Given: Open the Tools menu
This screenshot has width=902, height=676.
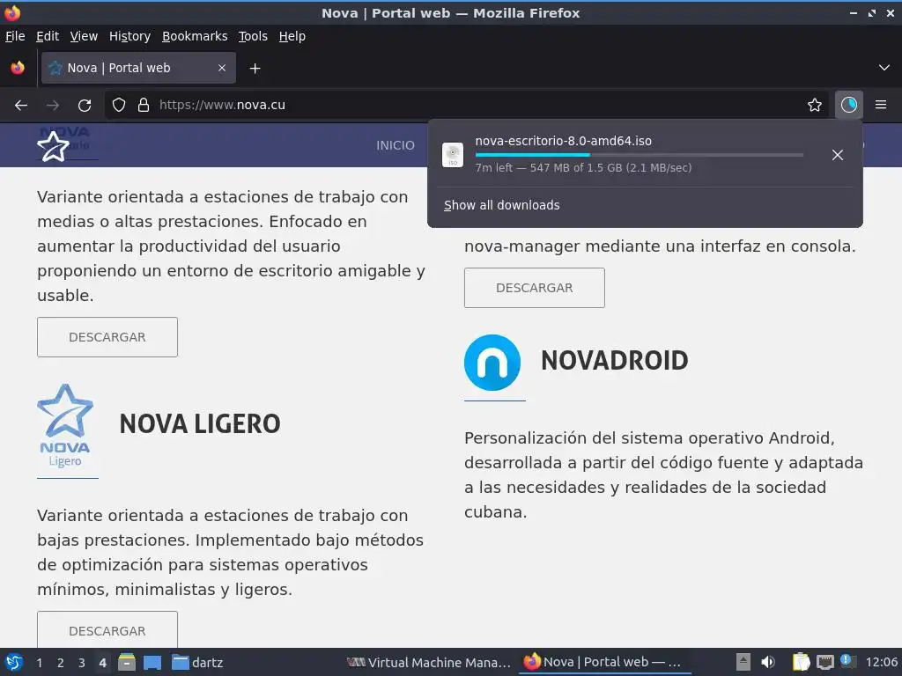Looking at the screenshot, I should pyautogui.click(x=253, y=36).
